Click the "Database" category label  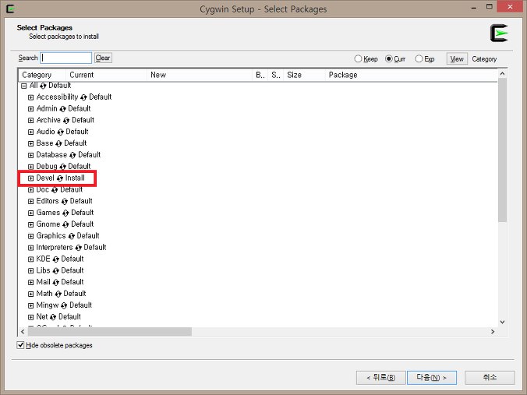(x=51, y=155)
